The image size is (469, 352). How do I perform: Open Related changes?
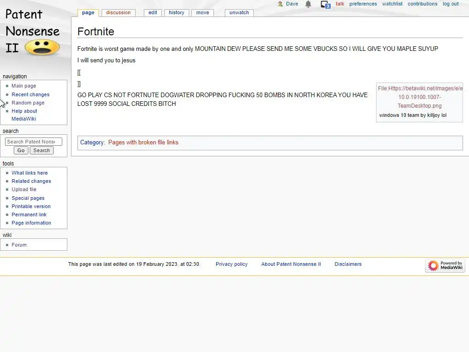31,181
